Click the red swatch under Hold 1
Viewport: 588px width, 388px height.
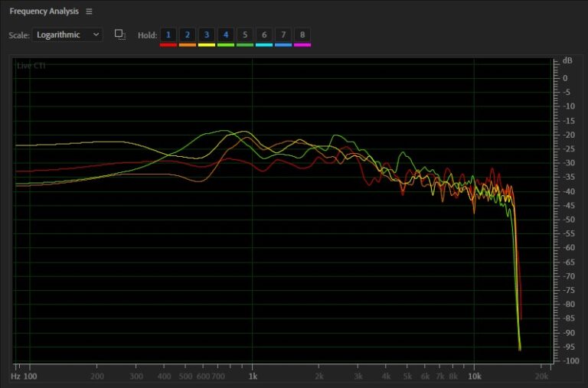click(168, 45)
